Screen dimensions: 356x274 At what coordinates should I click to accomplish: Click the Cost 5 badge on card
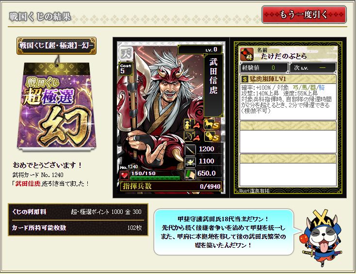pos(126,68)
